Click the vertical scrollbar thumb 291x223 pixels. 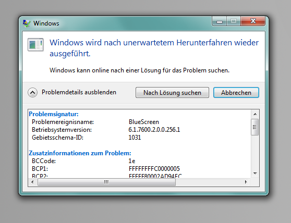[254, 127]
